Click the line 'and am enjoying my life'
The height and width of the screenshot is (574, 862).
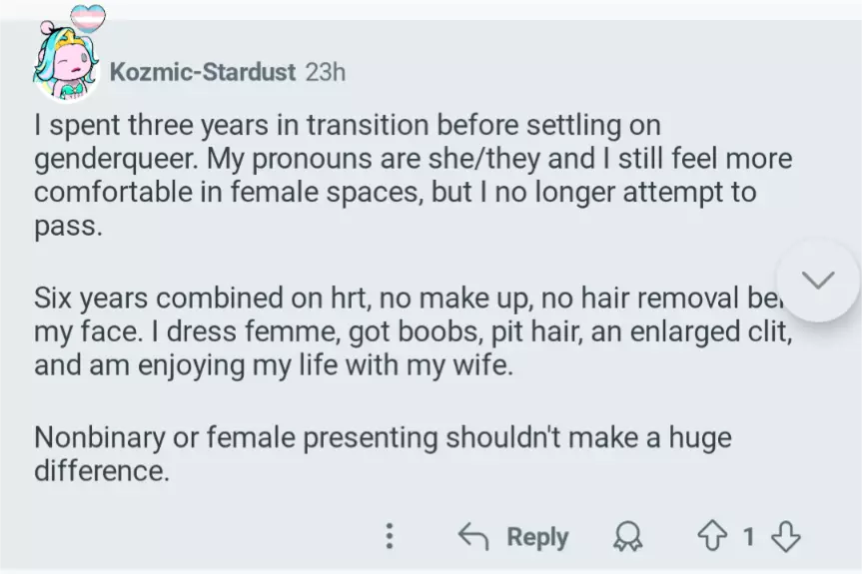273,365
